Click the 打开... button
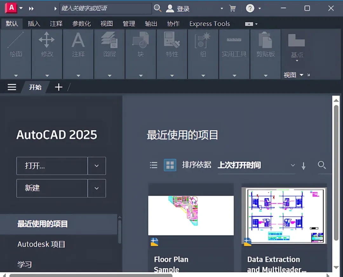 (x=52, y=166)
